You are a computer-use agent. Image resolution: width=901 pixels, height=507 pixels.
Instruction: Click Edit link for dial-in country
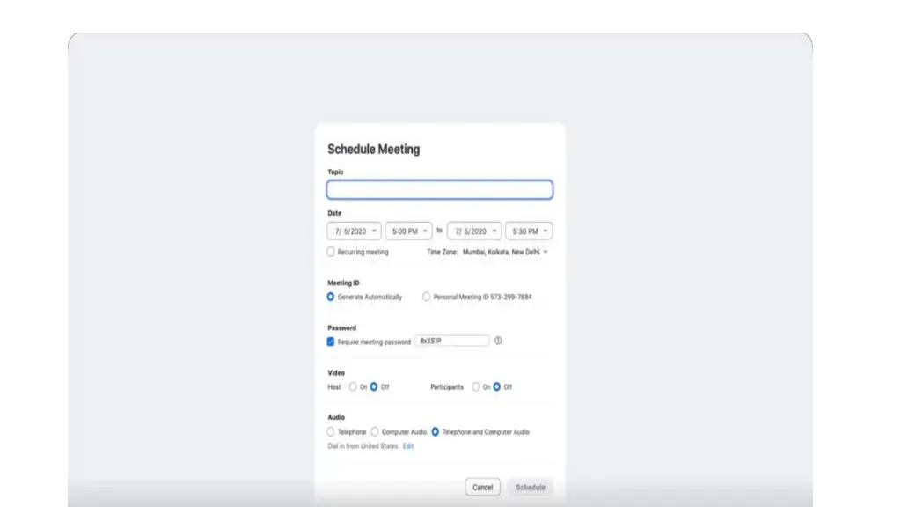(x=408, y=446)
